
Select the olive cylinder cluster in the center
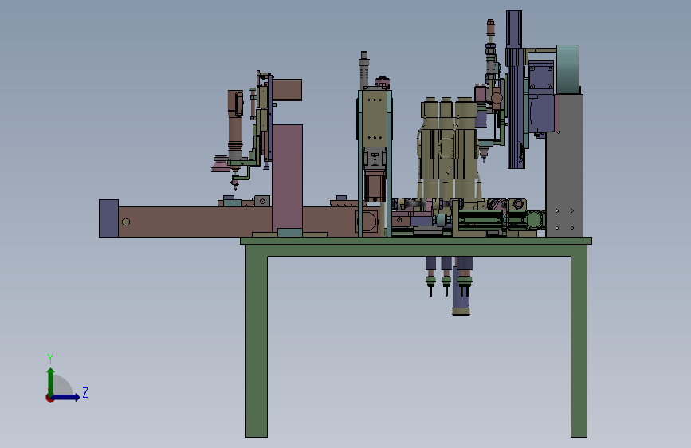point(448,146)
